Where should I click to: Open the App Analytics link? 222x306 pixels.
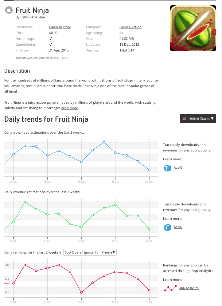click(x=189, y=288)
